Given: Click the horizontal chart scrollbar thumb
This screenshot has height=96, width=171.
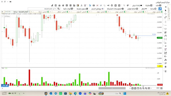Looking at the screenshot, I should [112, 88].
